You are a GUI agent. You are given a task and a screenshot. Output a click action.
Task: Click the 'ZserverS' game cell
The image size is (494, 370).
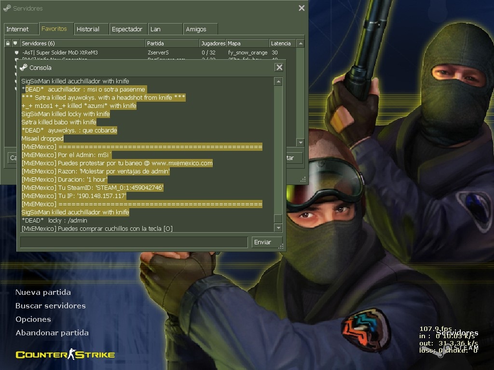[x=158, y=53]
